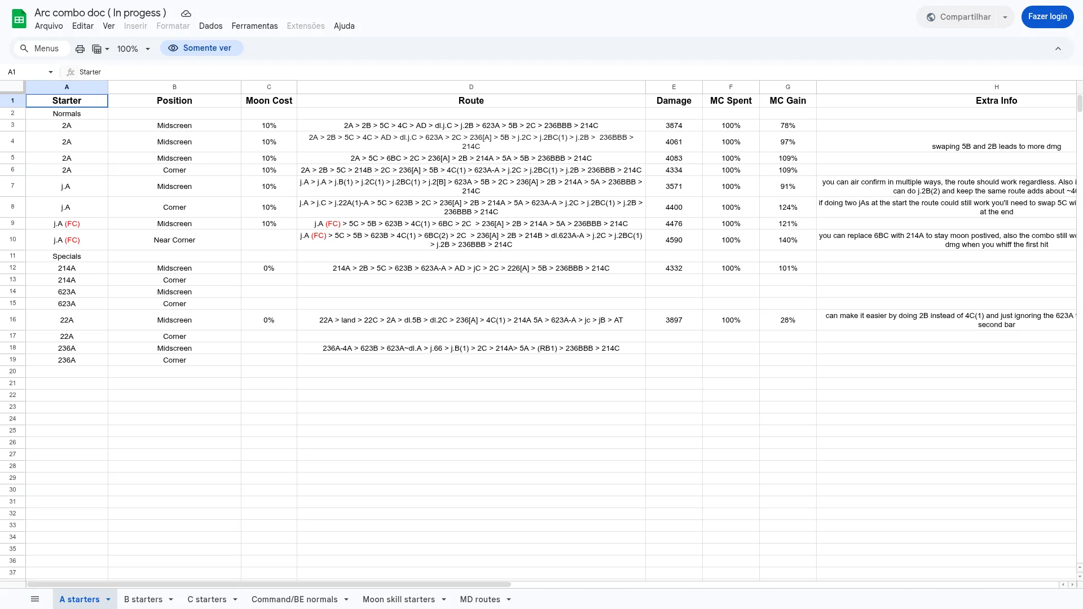
Task: Open the zoom 100% dropdown
Action: coord(134,49)
